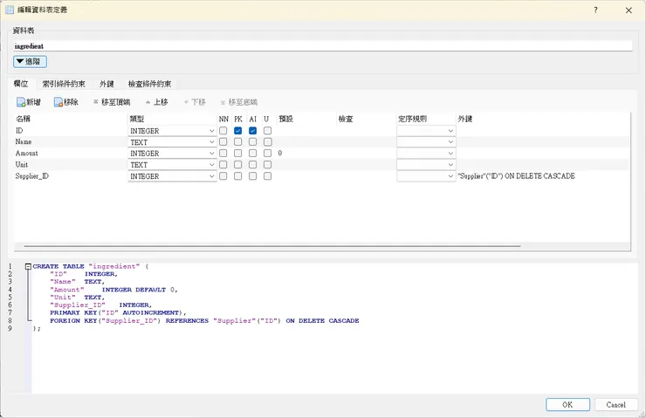
Task: Select the Supplier_ID field name cell
Action: [71, 176]
